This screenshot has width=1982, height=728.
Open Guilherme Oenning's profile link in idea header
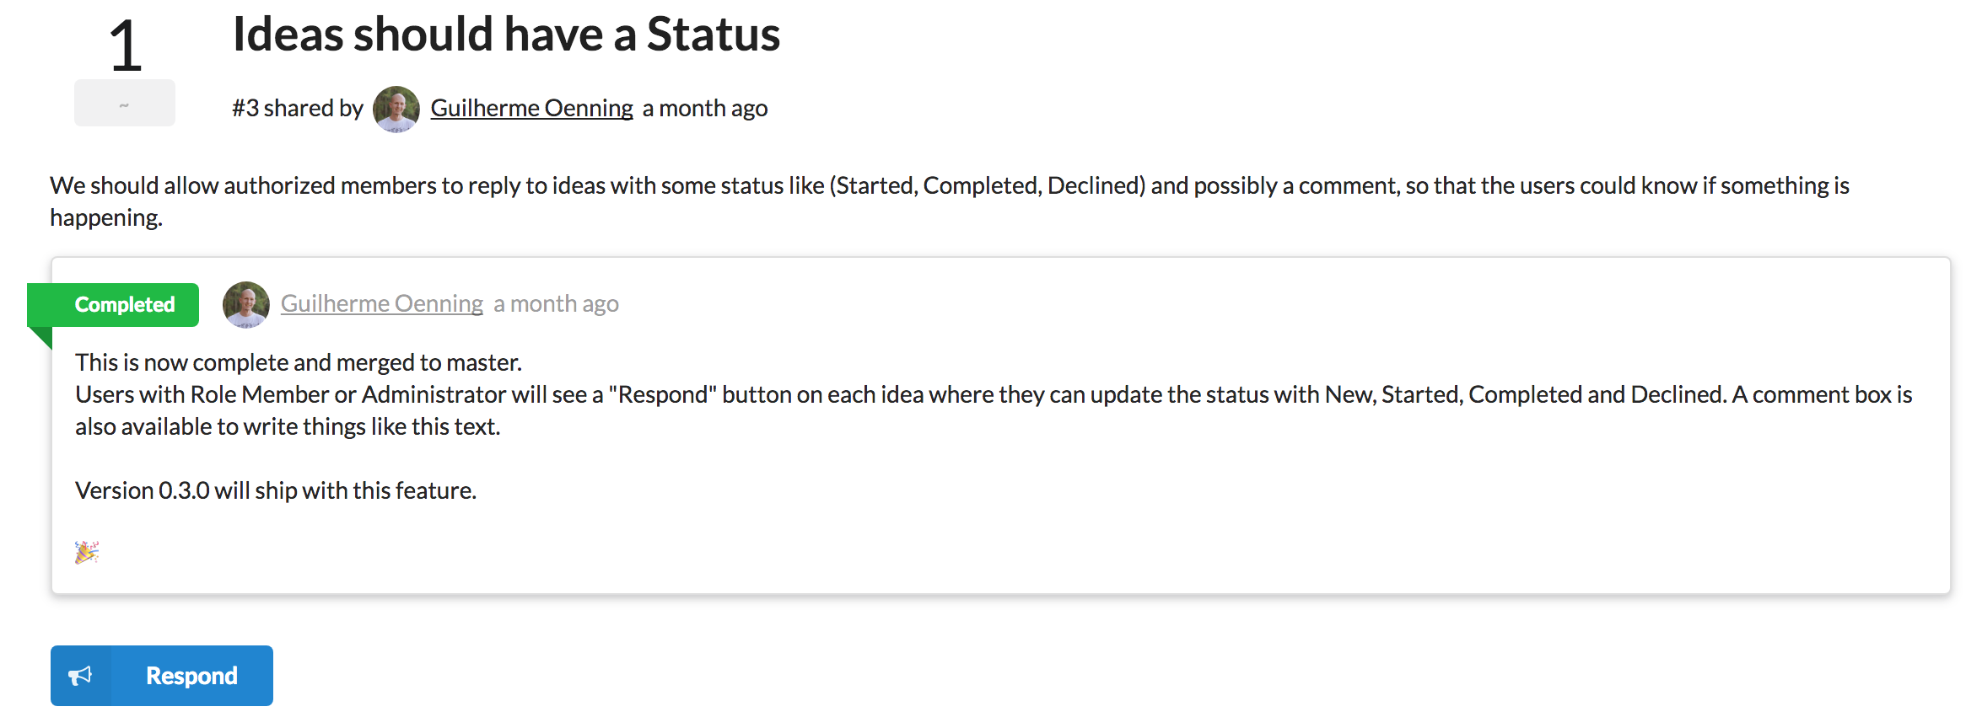(531, 108)
